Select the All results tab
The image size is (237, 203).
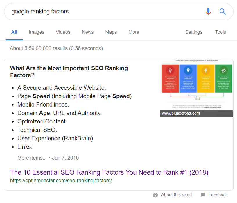pos(14,32)
